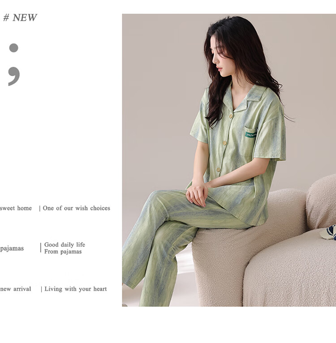
Task: Click the 'From pajamas' line
Action: click(63, 252)
